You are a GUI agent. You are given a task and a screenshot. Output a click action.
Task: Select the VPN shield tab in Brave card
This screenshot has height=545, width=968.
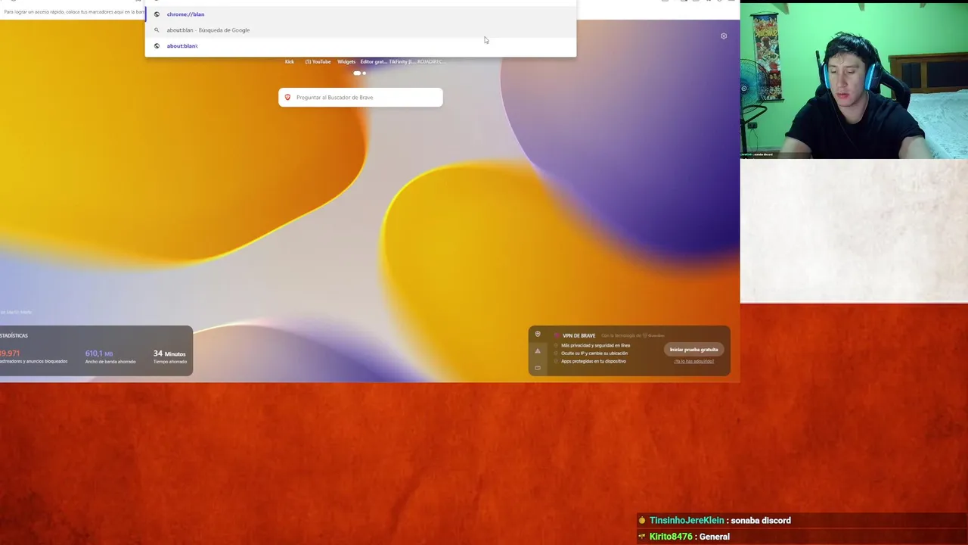coord(538,335)
